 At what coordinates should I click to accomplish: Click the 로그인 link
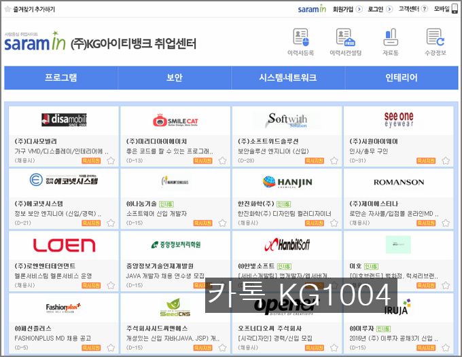click(375, 9)
